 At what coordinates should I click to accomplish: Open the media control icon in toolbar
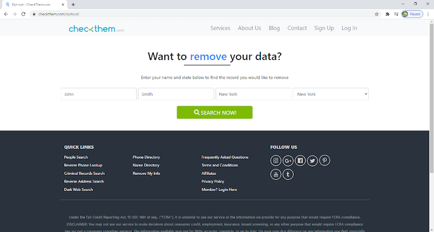pyautogui.click(x=396, y=14)
